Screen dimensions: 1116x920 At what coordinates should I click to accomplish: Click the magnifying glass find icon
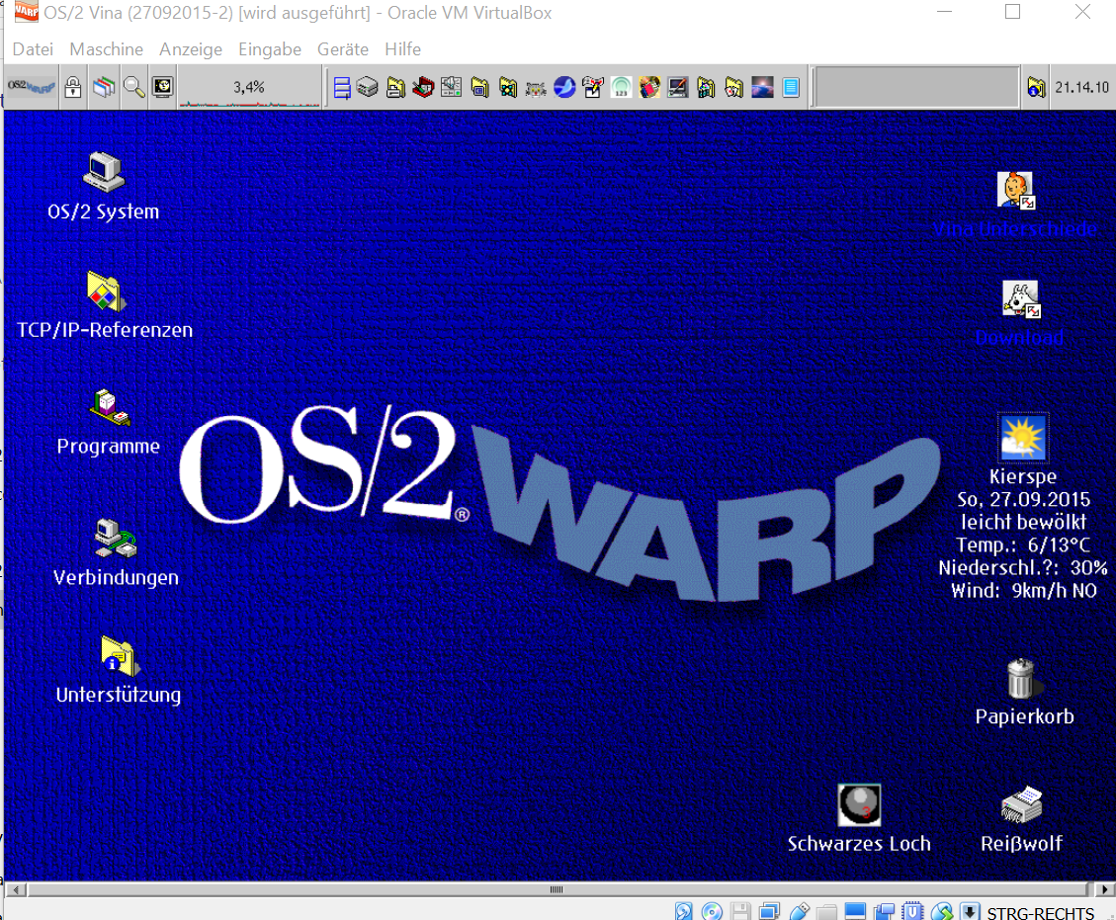(133, 88)
